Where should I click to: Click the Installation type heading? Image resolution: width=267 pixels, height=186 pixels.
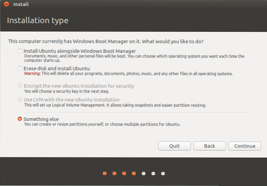[37, 20]
